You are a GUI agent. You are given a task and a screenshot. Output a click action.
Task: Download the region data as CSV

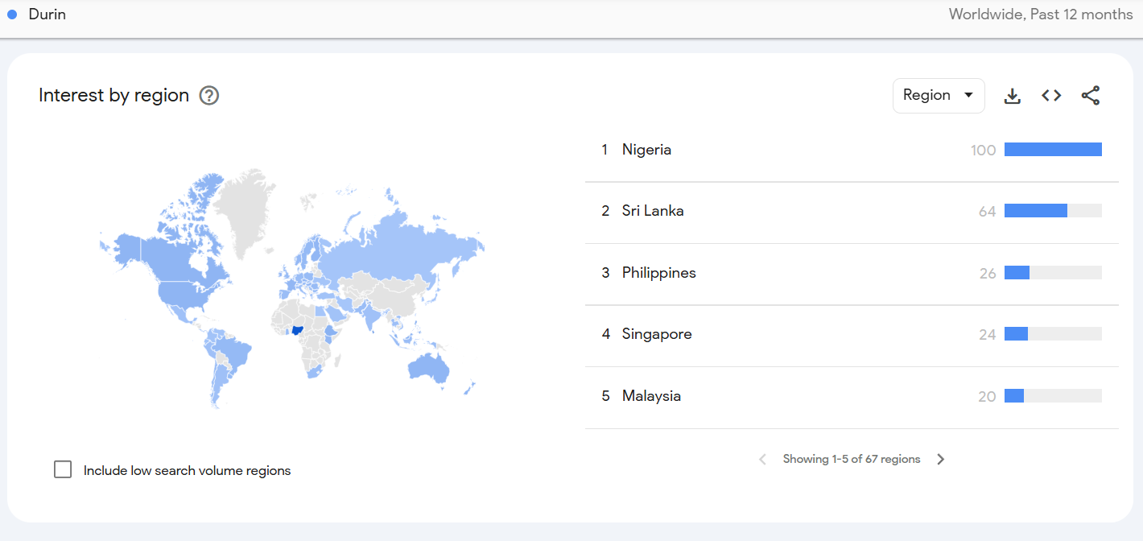[x=1013, y=96]
